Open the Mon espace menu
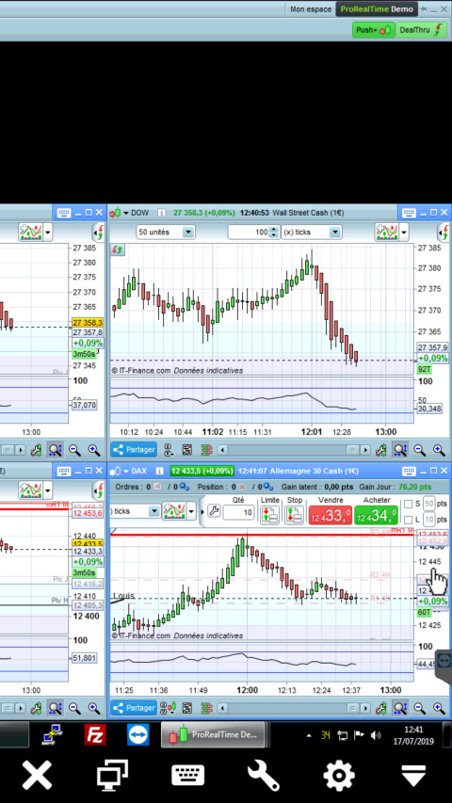Viewport: 452px width, 803px height. (x=311, y=9)
